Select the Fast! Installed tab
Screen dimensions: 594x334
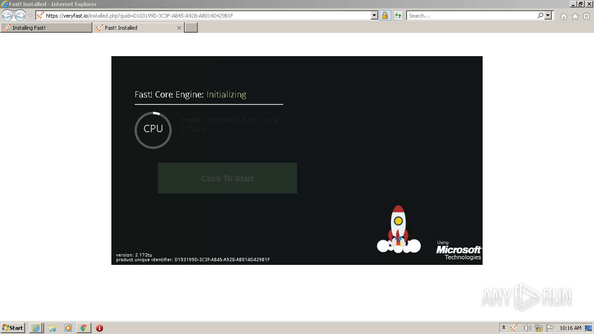pos(138,28)
